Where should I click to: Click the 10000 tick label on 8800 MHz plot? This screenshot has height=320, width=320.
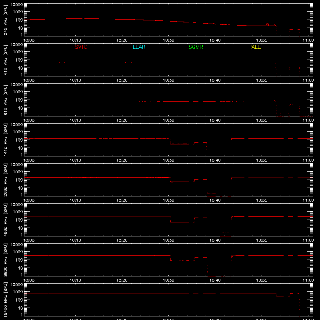click(17, 245)
